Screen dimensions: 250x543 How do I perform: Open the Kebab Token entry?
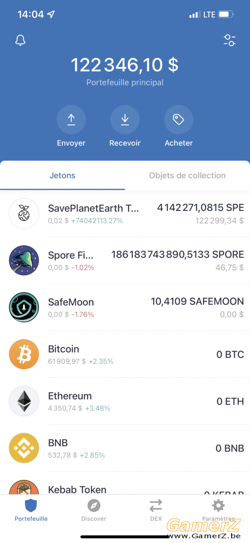coord(125,483)
